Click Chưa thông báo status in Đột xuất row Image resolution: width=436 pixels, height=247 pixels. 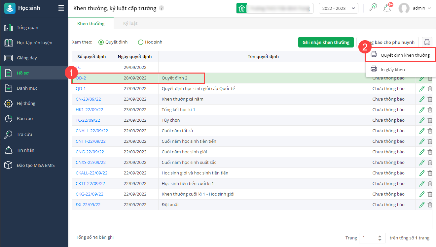(388, 204)
